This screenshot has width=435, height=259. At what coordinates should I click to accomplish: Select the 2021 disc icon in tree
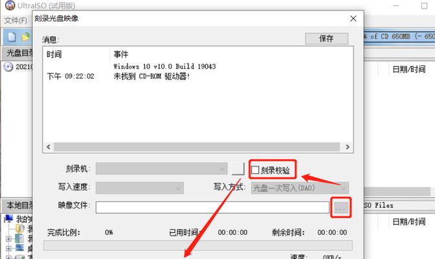click(x=8, y=67)
